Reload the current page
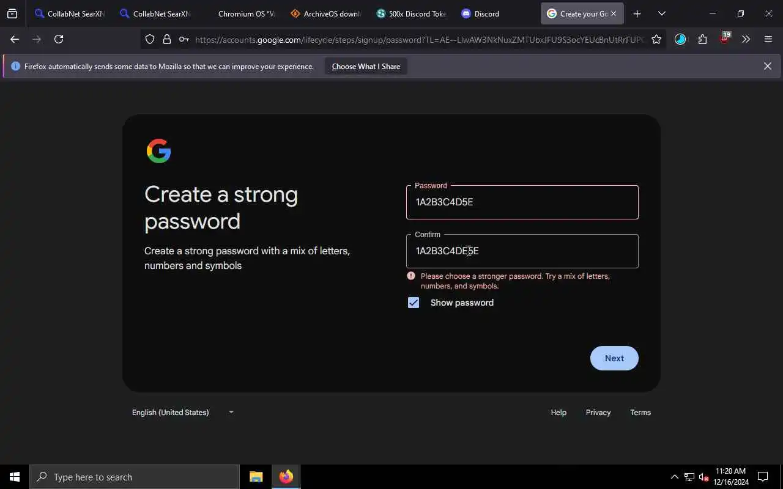 point(59,39)
